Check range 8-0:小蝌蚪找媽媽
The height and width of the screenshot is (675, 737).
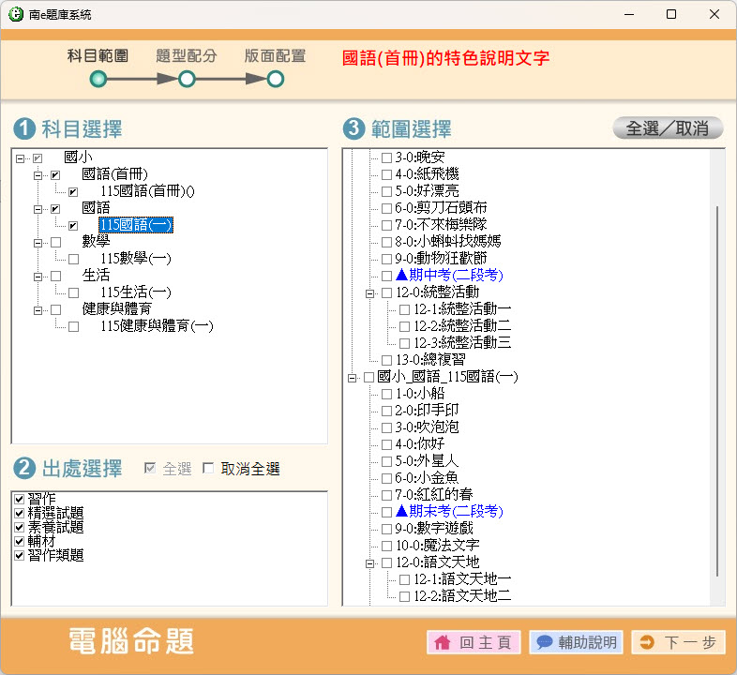(x=386, y=243)
